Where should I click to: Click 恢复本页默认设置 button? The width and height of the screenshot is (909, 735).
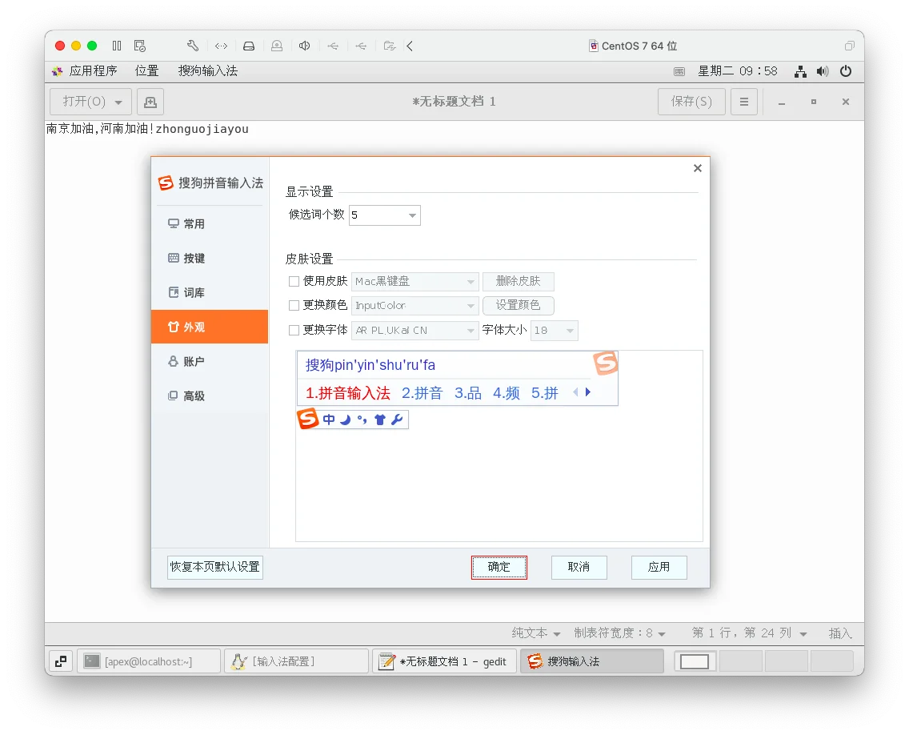coord(215,568)
